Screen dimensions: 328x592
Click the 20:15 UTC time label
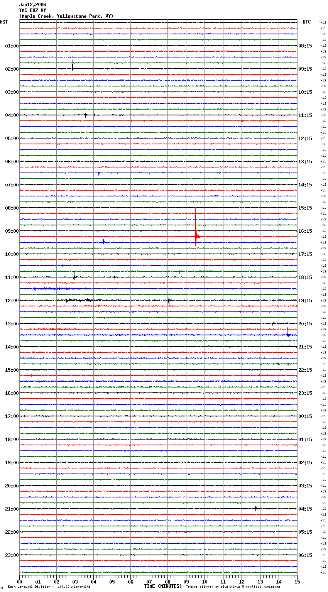305,324
